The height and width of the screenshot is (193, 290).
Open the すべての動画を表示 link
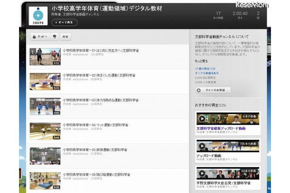click(207, 73)
